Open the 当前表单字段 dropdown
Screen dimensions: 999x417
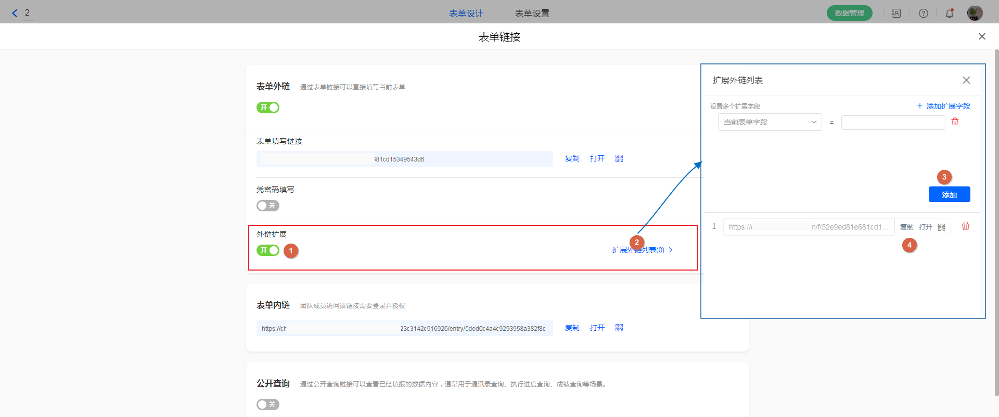tap(770, 122)
